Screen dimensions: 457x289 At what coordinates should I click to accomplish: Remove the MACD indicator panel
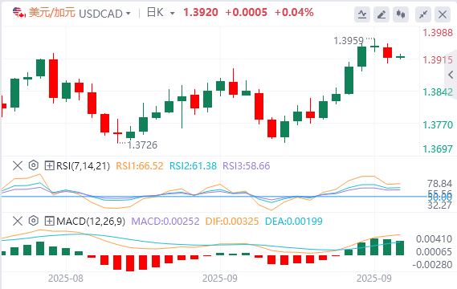[x=18, y=221]
